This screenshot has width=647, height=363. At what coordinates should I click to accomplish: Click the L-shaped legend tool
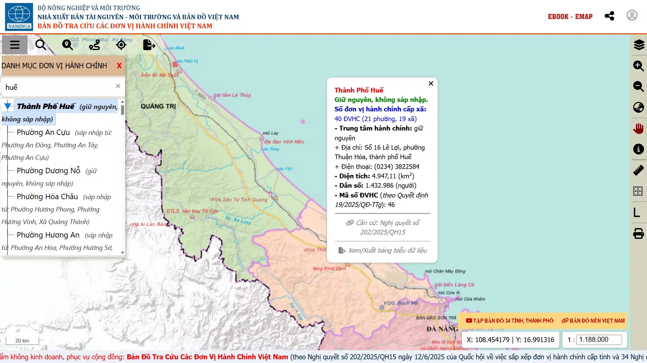click(637, 212)
